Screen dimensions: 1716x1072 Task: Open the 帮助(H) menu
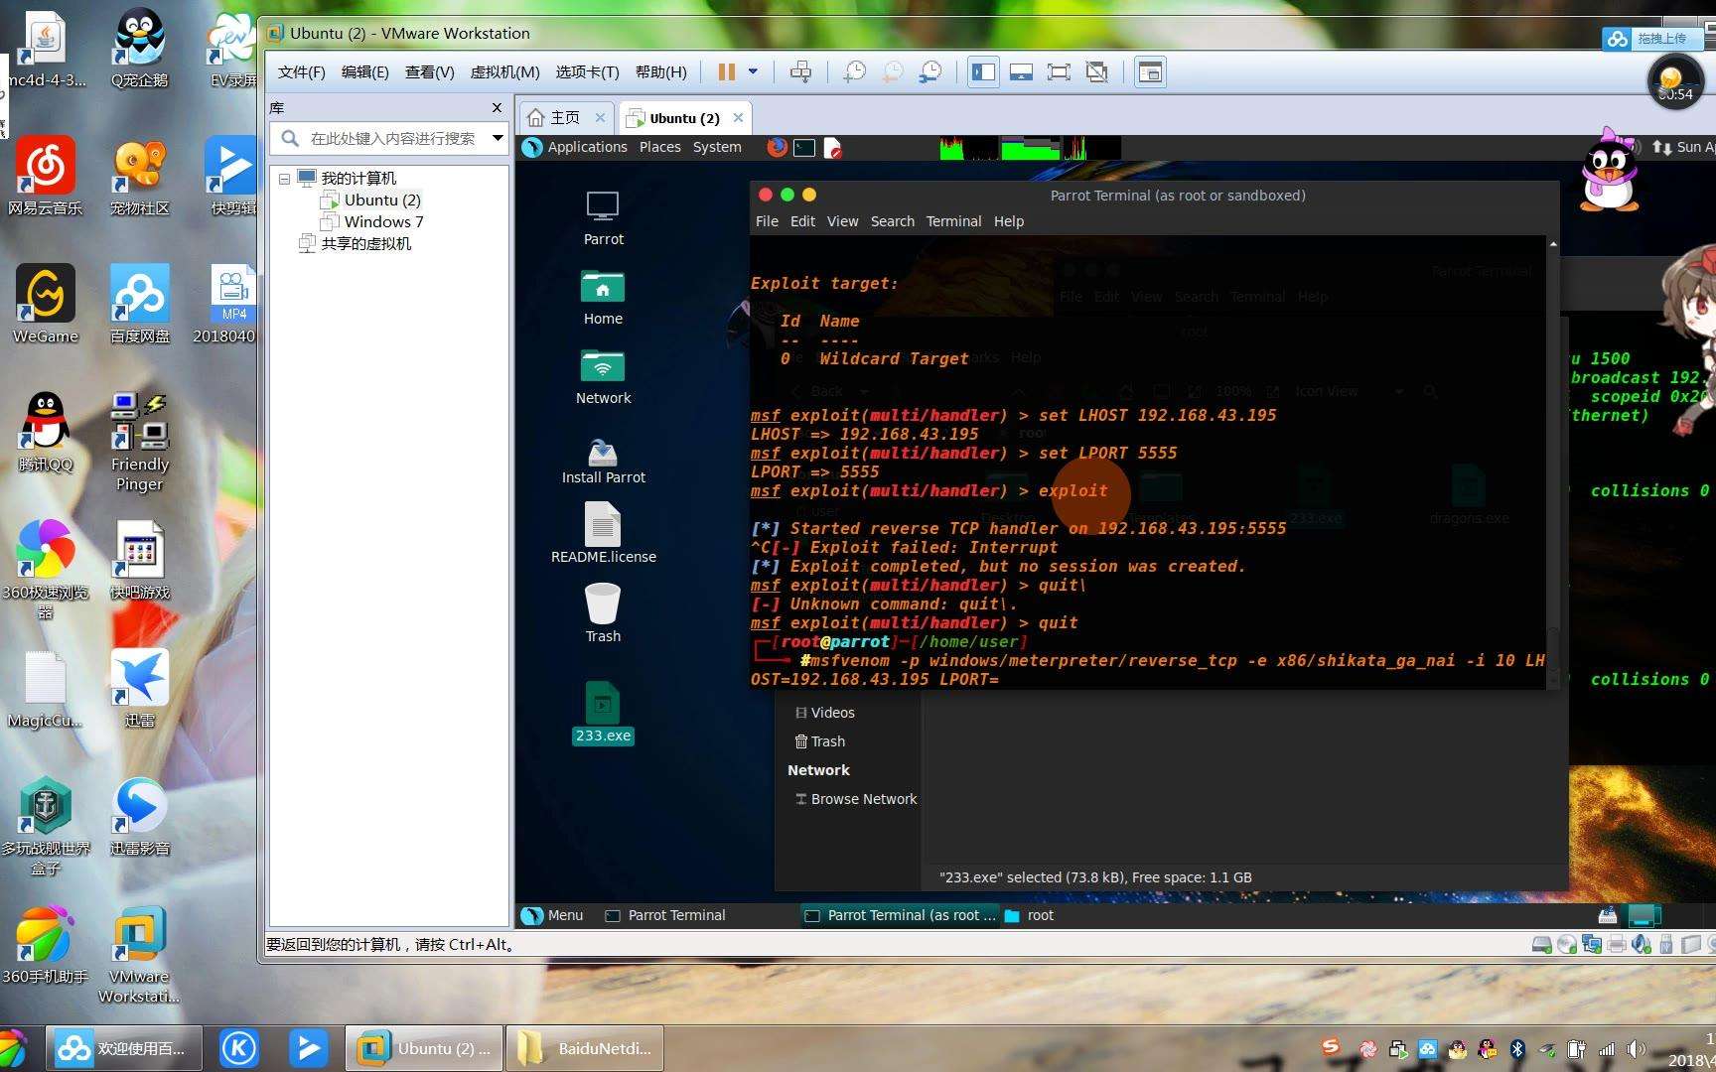coord(660,72)
